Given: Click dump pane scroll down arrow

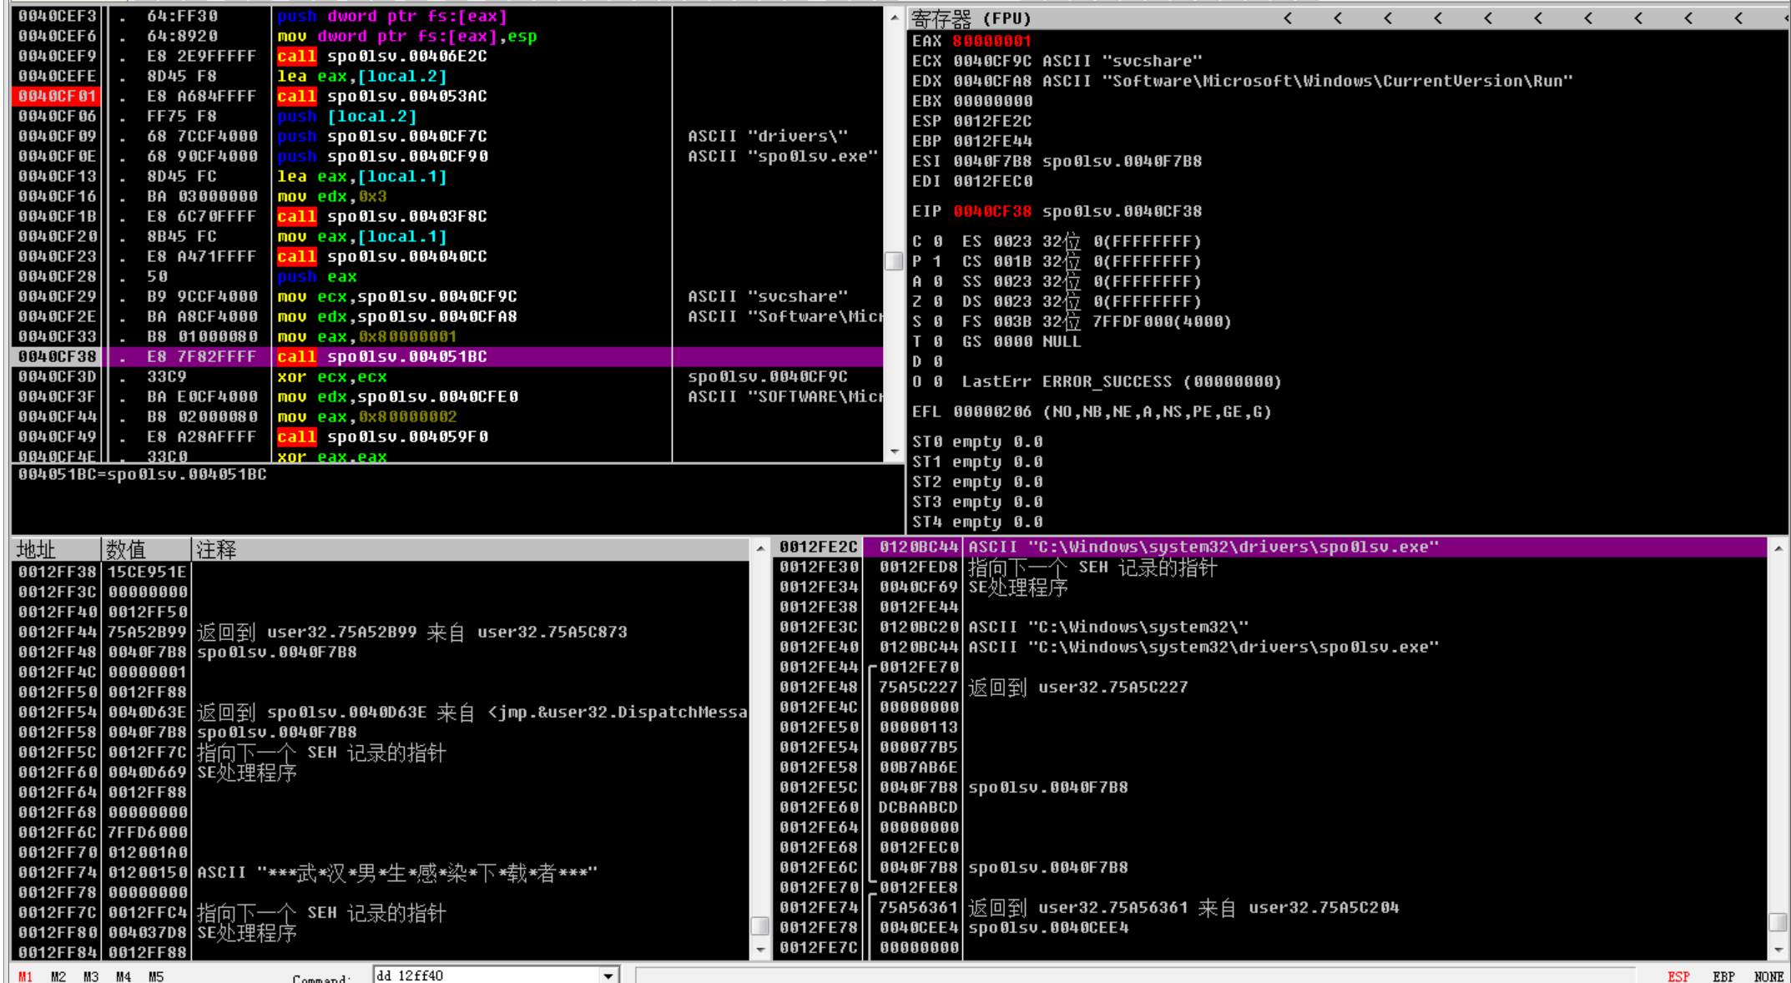Looking at the screenshot, I should pyautogui.click(x=759, y=950).
